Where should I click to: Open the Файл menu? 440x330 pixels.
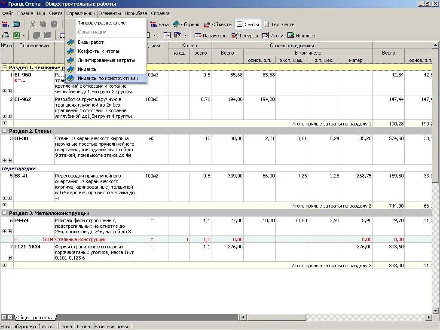(8, 13)
